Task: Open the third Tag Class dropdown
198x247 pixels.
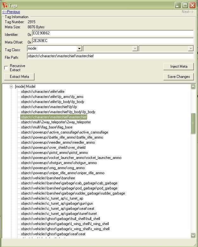Action: coord(191,49)
